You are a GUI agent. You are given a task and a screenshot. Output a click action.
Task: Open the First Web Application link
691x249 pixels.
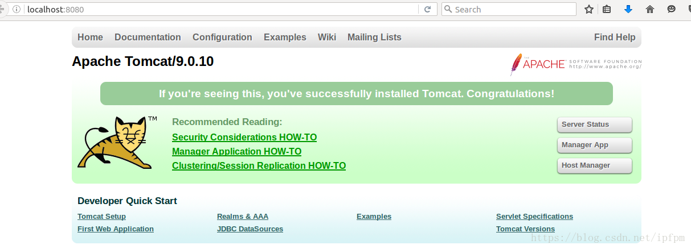(x=116, y=229)
